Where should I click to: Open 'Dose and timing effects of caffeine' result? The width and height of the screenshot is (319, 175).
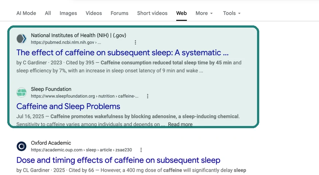pyautogui.click(x=118, y=160)
